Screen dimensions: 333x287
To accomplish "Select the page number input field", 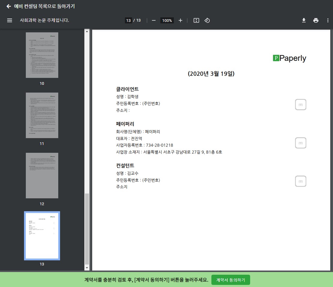I will 129,20.
